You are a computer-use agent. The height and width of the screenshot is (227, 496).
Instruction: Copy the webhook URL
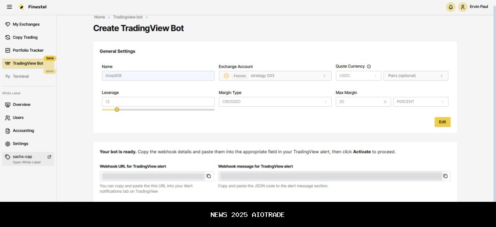coord(209,176)
